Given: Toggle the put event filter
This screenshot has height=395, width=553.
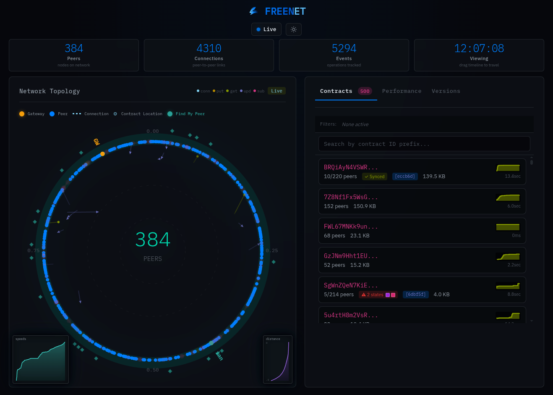Looking at the screenshot, I should coord(218,91).
